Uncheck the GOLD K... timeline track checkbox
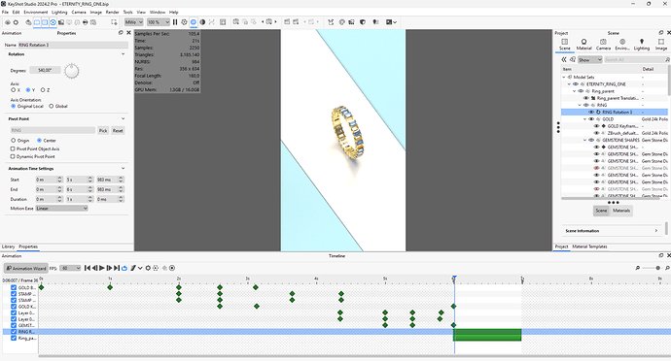The height and width of the screenshot is (361, 671). click(x=14, y=307)
